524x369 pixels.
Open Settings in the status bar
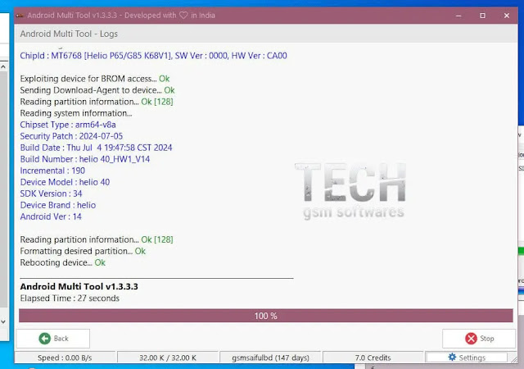pos(467,358)
